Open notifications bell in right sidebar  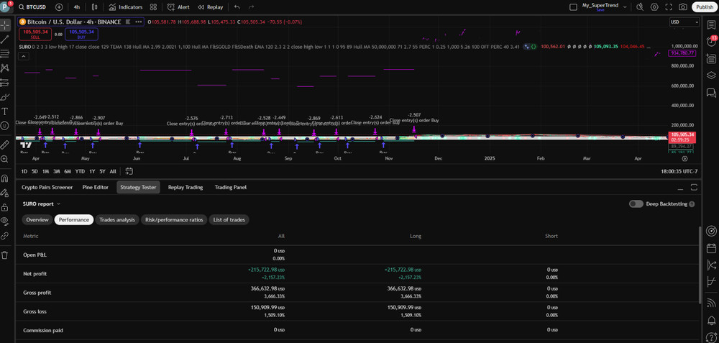coord(711,319)
